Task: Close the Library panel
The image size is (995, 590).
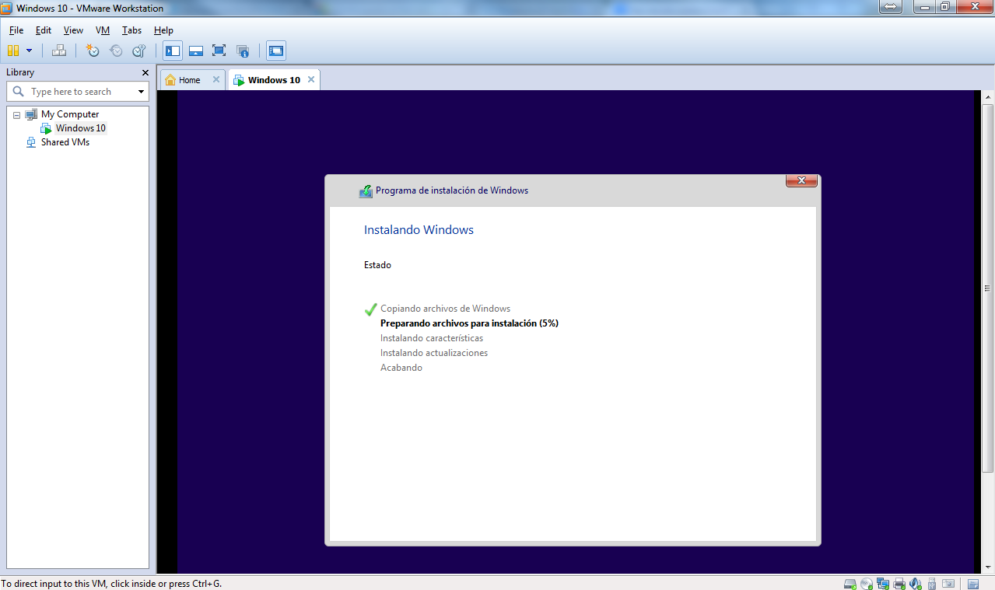Action: coord(145,72)
